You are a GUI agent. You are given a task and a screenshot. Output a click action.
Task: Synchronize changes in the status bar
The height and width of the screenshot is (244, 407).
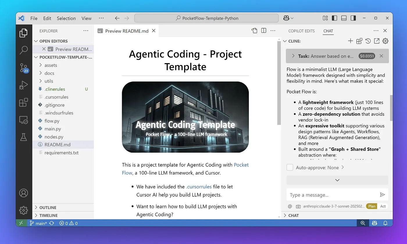point(52,223)
